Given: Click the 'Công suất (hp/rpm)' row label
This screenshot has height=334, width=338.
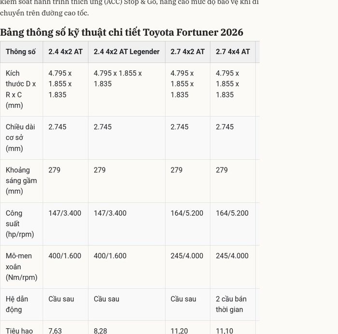Looking at the screenshot, I should pyautogui.click(x=20, y=223).
